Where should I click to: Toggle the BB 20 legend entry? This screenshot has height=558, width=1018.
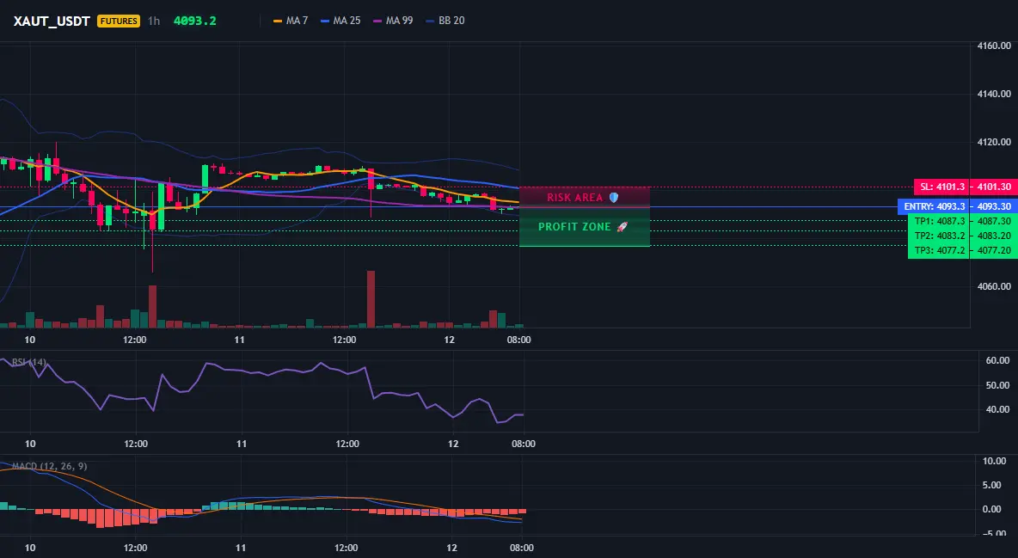[445, 21]
